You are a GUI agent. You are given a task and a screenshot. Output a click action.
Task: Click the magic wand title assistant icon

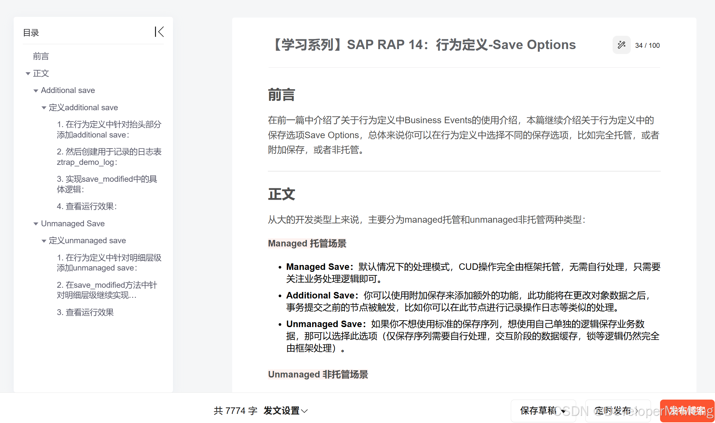click(621, 45)
